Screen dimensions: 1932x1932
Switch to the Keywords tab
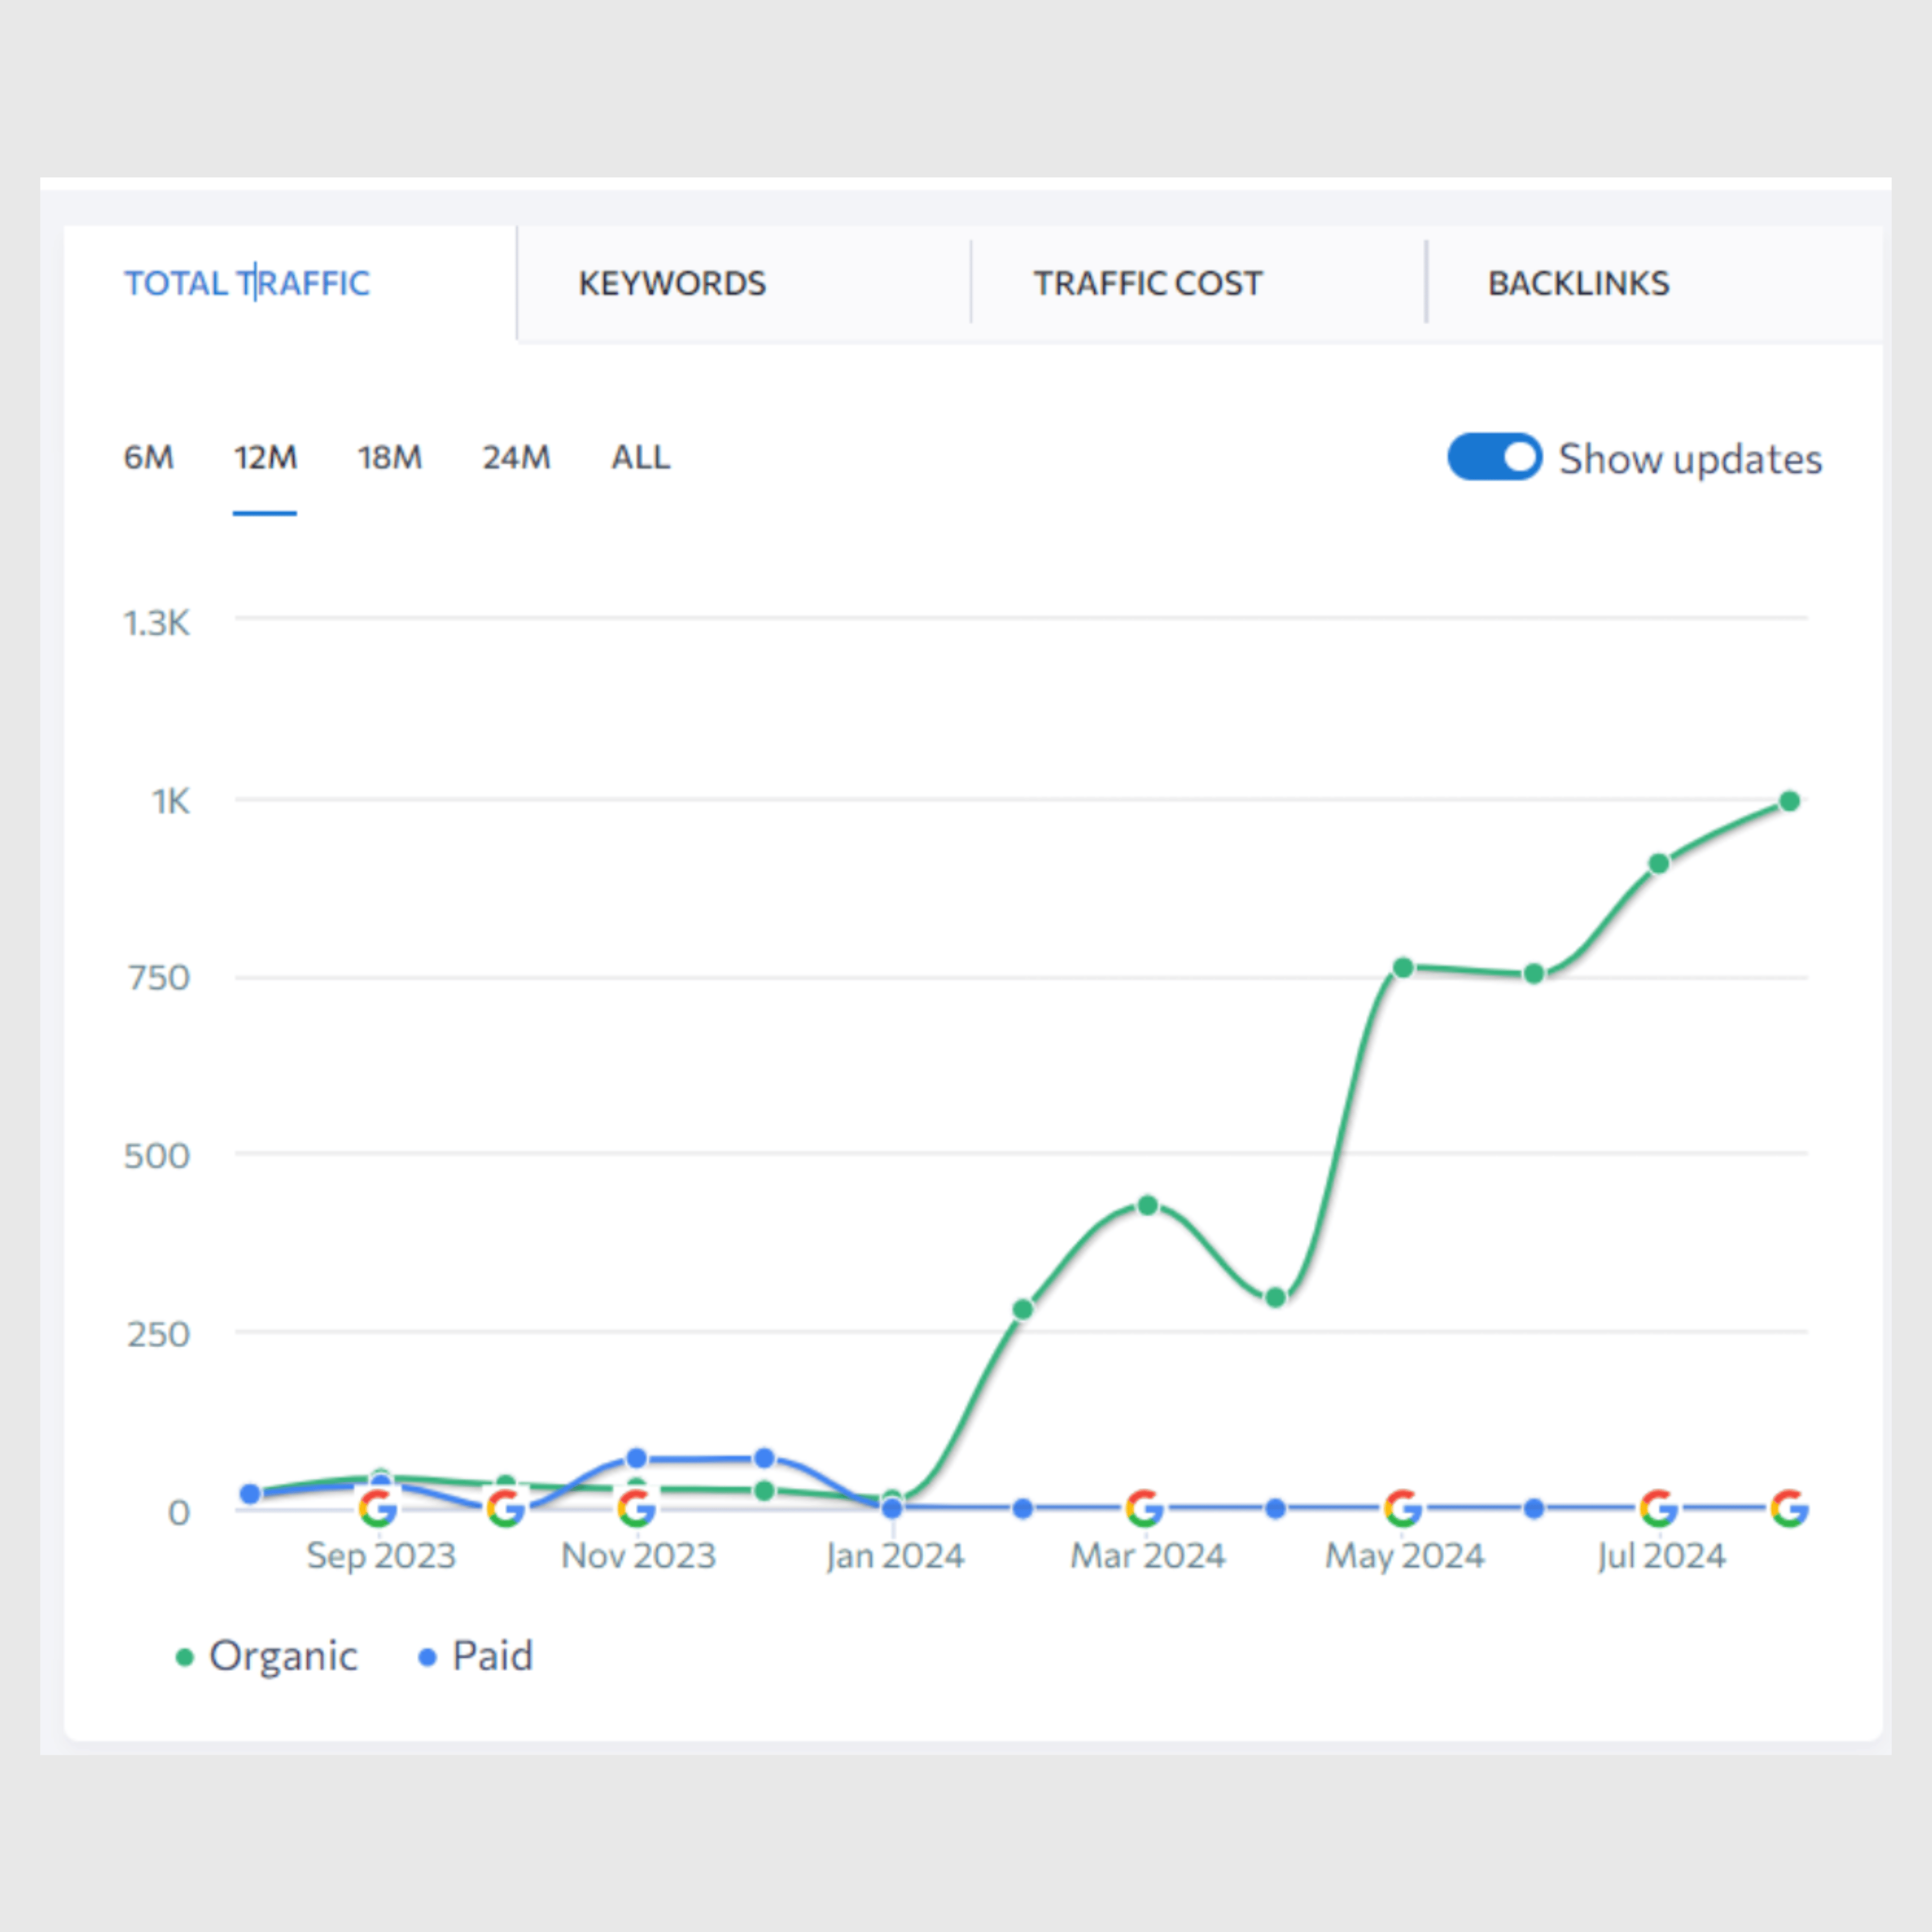click(672, 284)
